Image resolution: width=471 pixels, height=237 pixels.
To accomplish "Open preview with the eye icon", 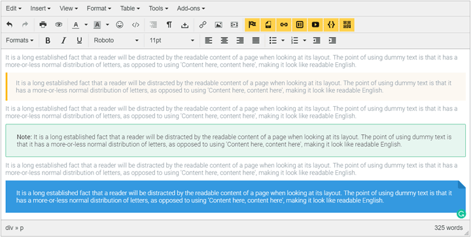I will point(59,25).
